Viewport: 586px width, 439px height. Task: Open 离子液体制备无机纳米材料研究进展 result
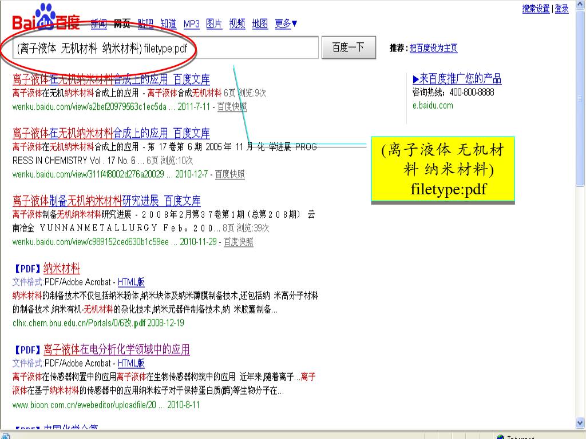[106, 201]
